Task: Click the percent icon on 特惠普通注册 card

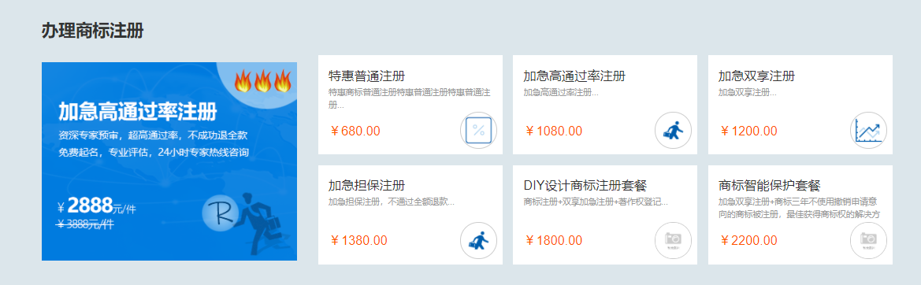Action: click(479, 130)
